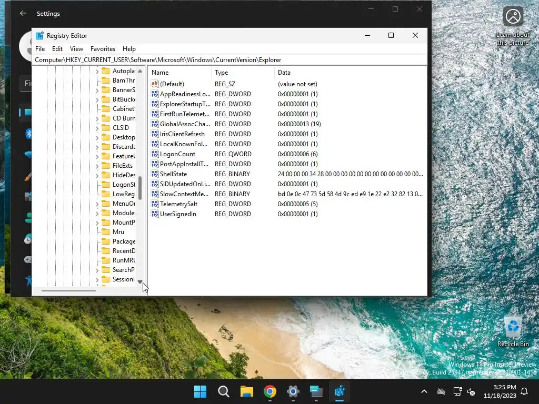
Task: Select the LowReg... registry key
Action: click(124, 194)
